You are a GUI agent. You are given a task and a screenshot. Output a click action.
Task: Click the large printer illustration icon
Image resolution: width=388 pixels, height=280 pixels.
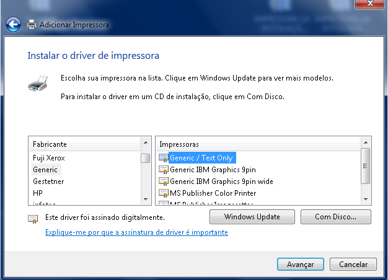pyautogui.click(x=38, y=84)
